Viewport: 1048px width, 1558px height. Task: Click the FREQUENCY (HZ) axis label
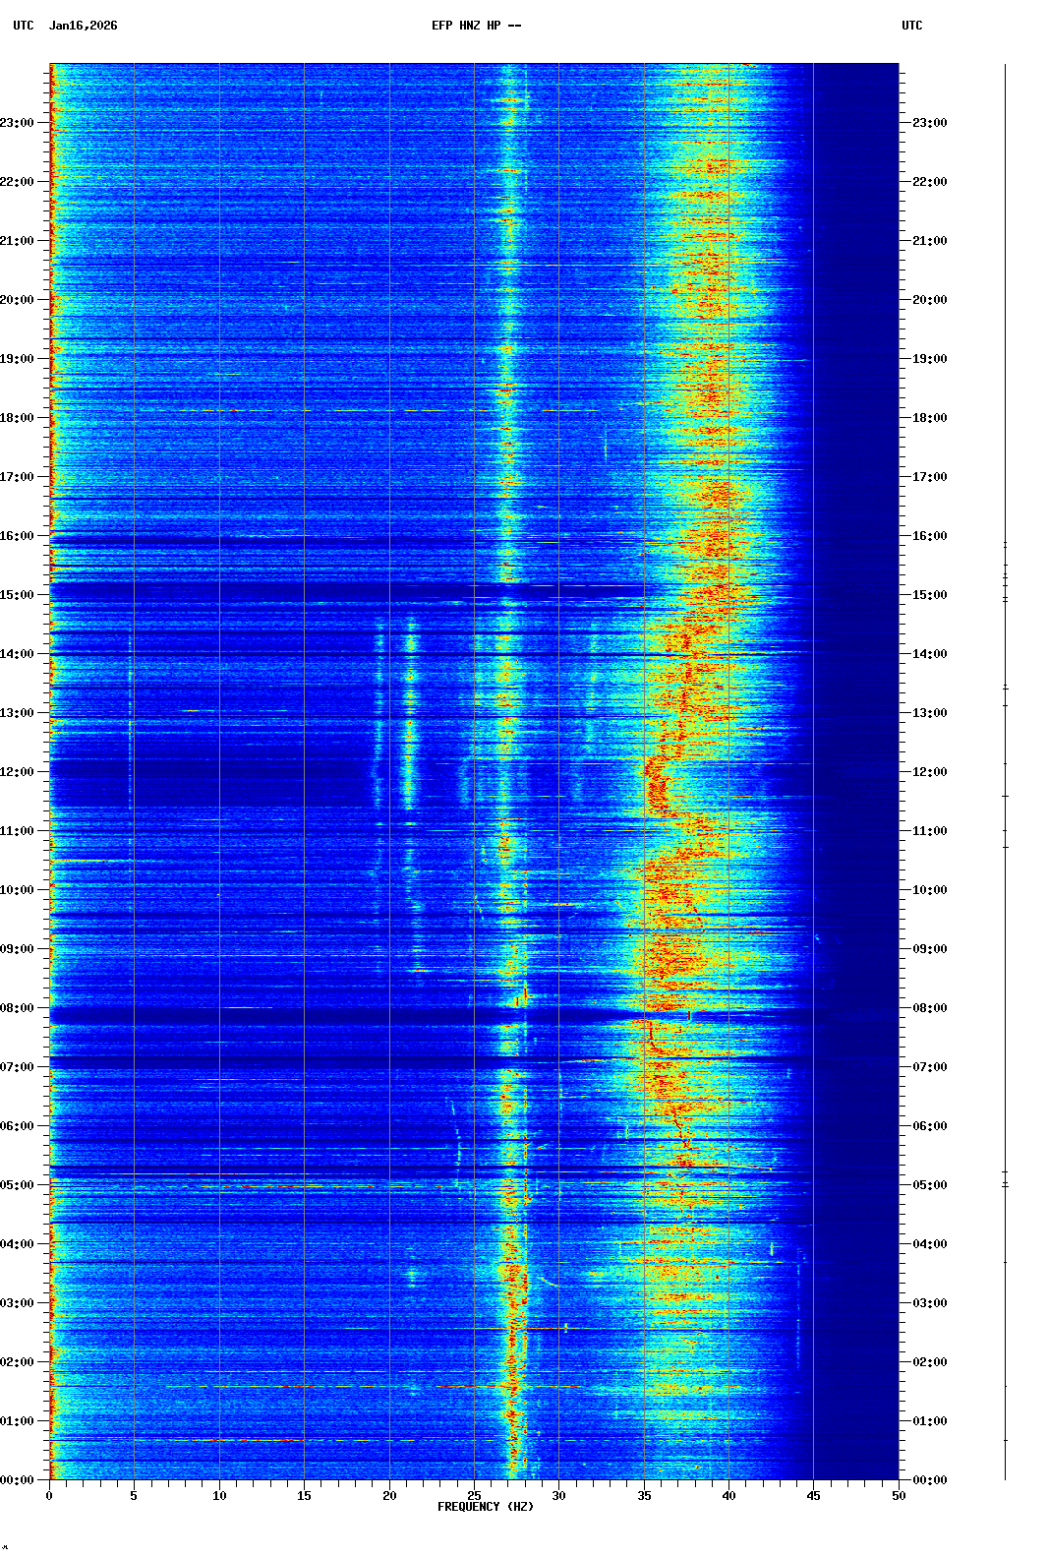pyautogui.click(x=485, y=1507)
